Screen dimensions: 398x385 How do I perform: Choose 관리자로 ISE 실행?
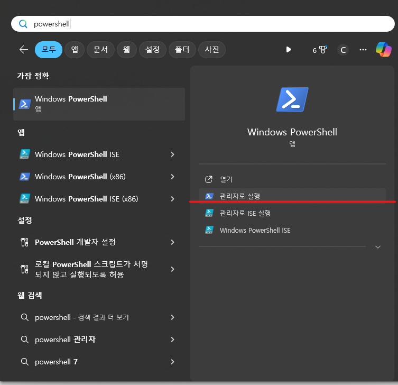(292, 213)
